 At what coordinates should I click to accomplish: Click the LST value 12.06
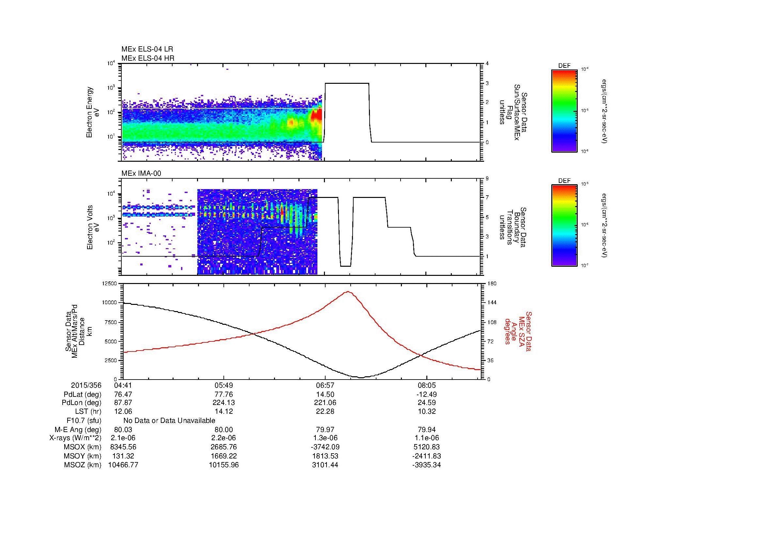pyautogui.click(x=123, y=411)
